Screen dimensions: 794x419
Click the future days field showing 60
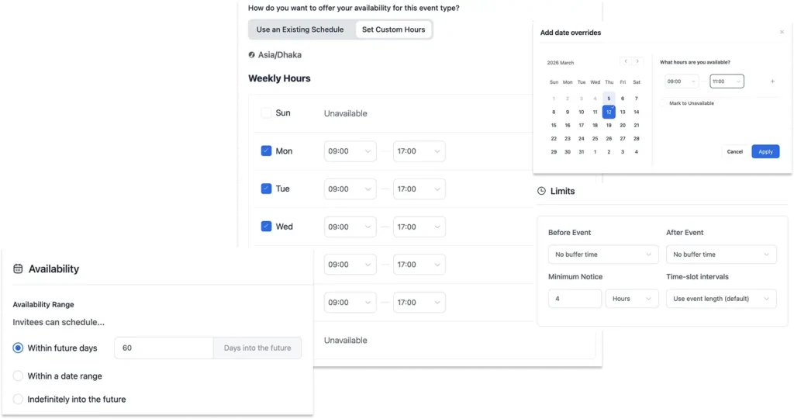click(164, 348)
